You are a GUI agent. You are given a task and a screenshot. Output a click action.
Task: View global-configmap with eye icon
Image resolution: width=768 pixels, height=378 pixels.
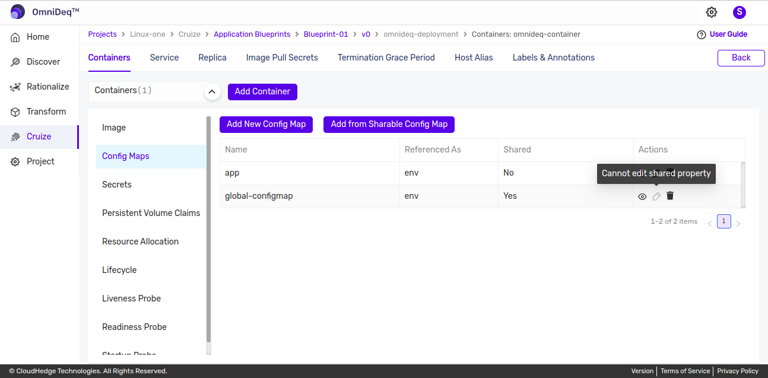point(642,196)
